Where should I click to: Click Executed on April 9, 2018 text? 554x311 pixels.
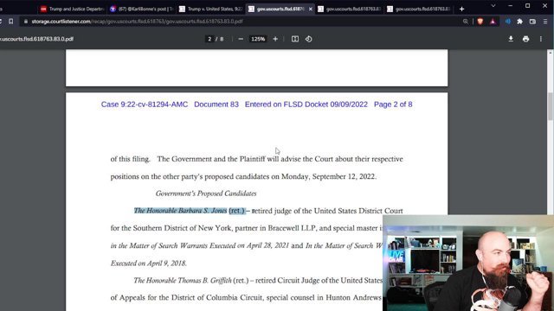point(148,263)
